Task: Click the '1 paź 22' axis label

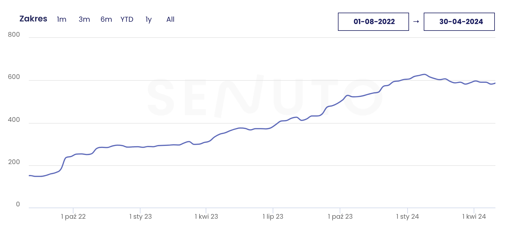Action: point(73,217)
